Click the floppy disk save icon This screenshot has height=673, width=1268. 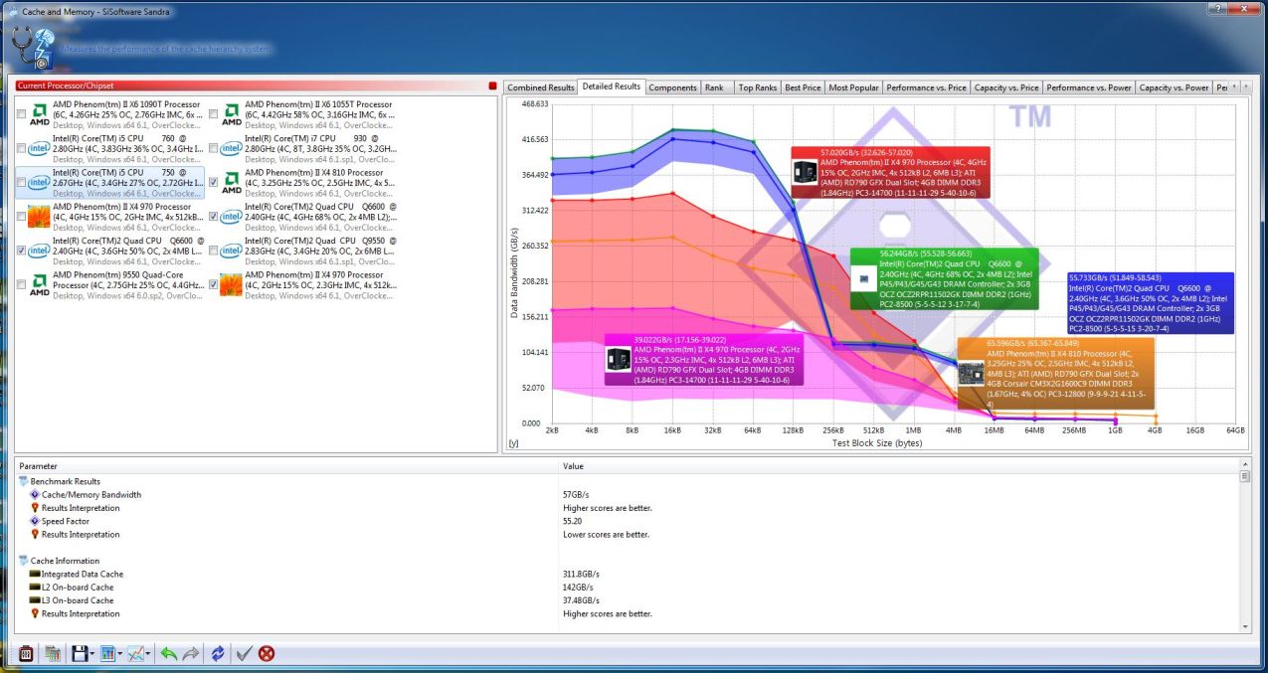[x=80, y=653]
